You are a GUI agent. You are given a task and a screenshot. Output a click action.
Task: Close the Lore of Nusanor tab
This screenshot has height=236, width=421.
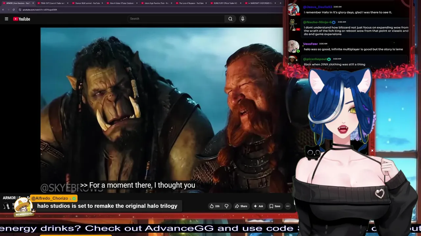[x=206, y=3]
